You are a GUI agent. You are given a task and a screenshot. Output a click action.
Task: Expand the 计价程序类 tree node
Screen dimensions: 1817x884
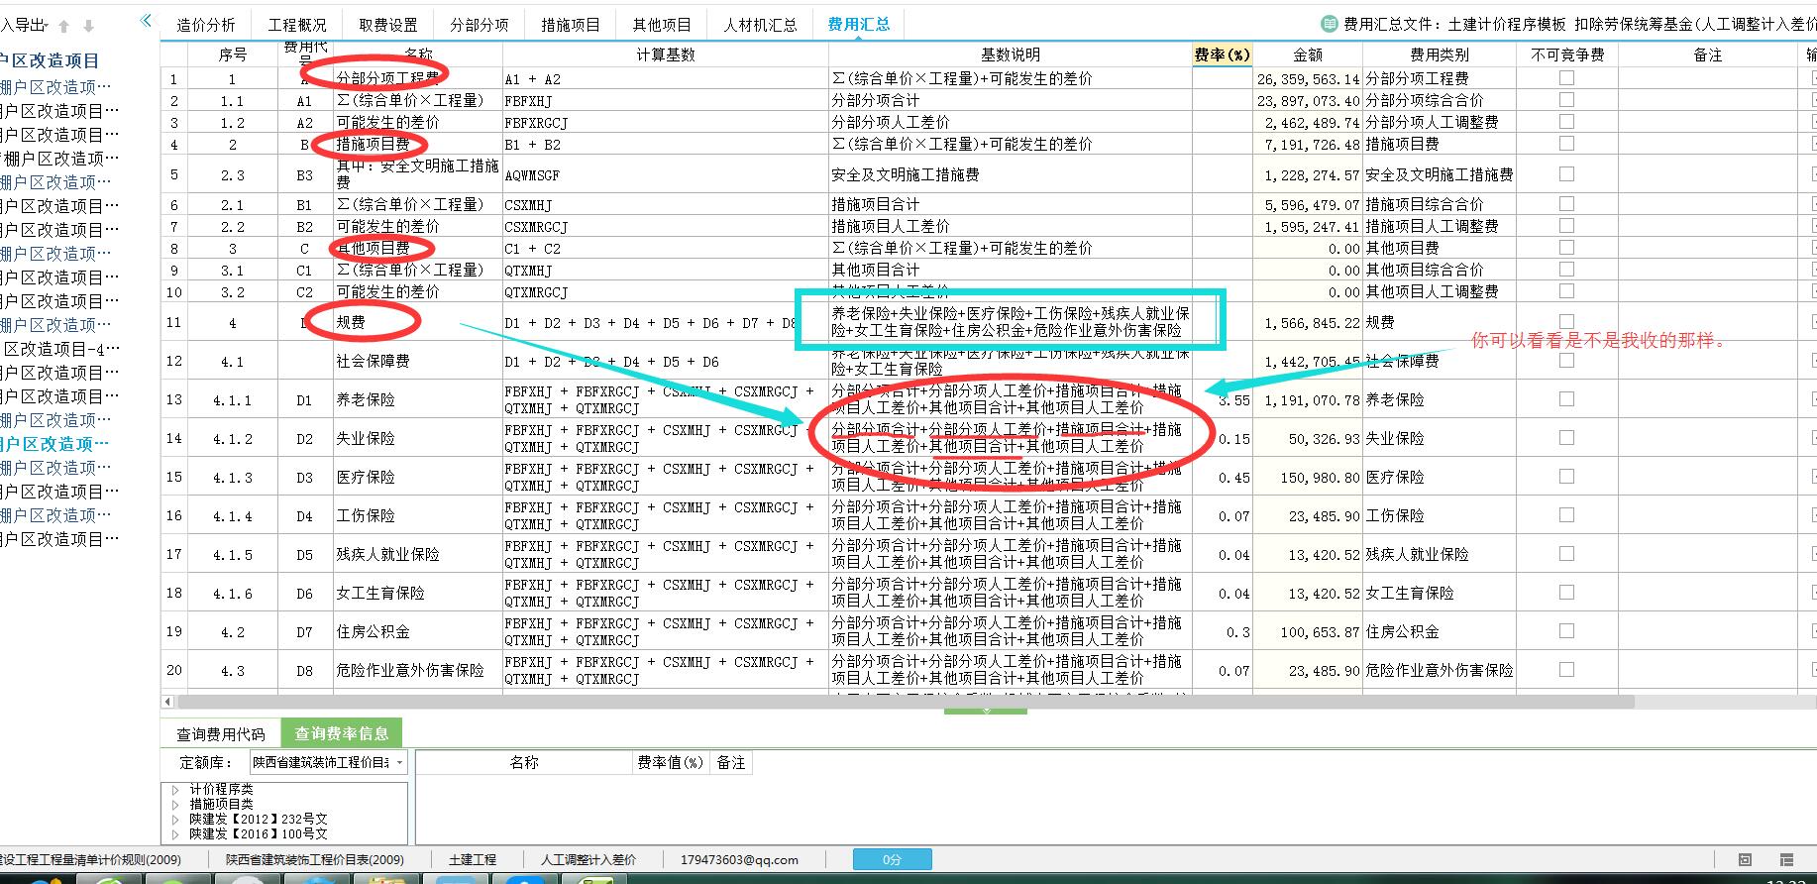175,790
